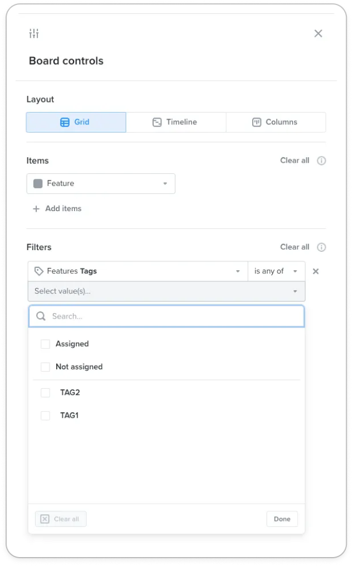Tick the TAG2 checkbox

[45, 393]
